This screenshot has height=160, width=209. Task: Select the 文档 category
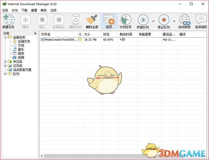point(21,46)
